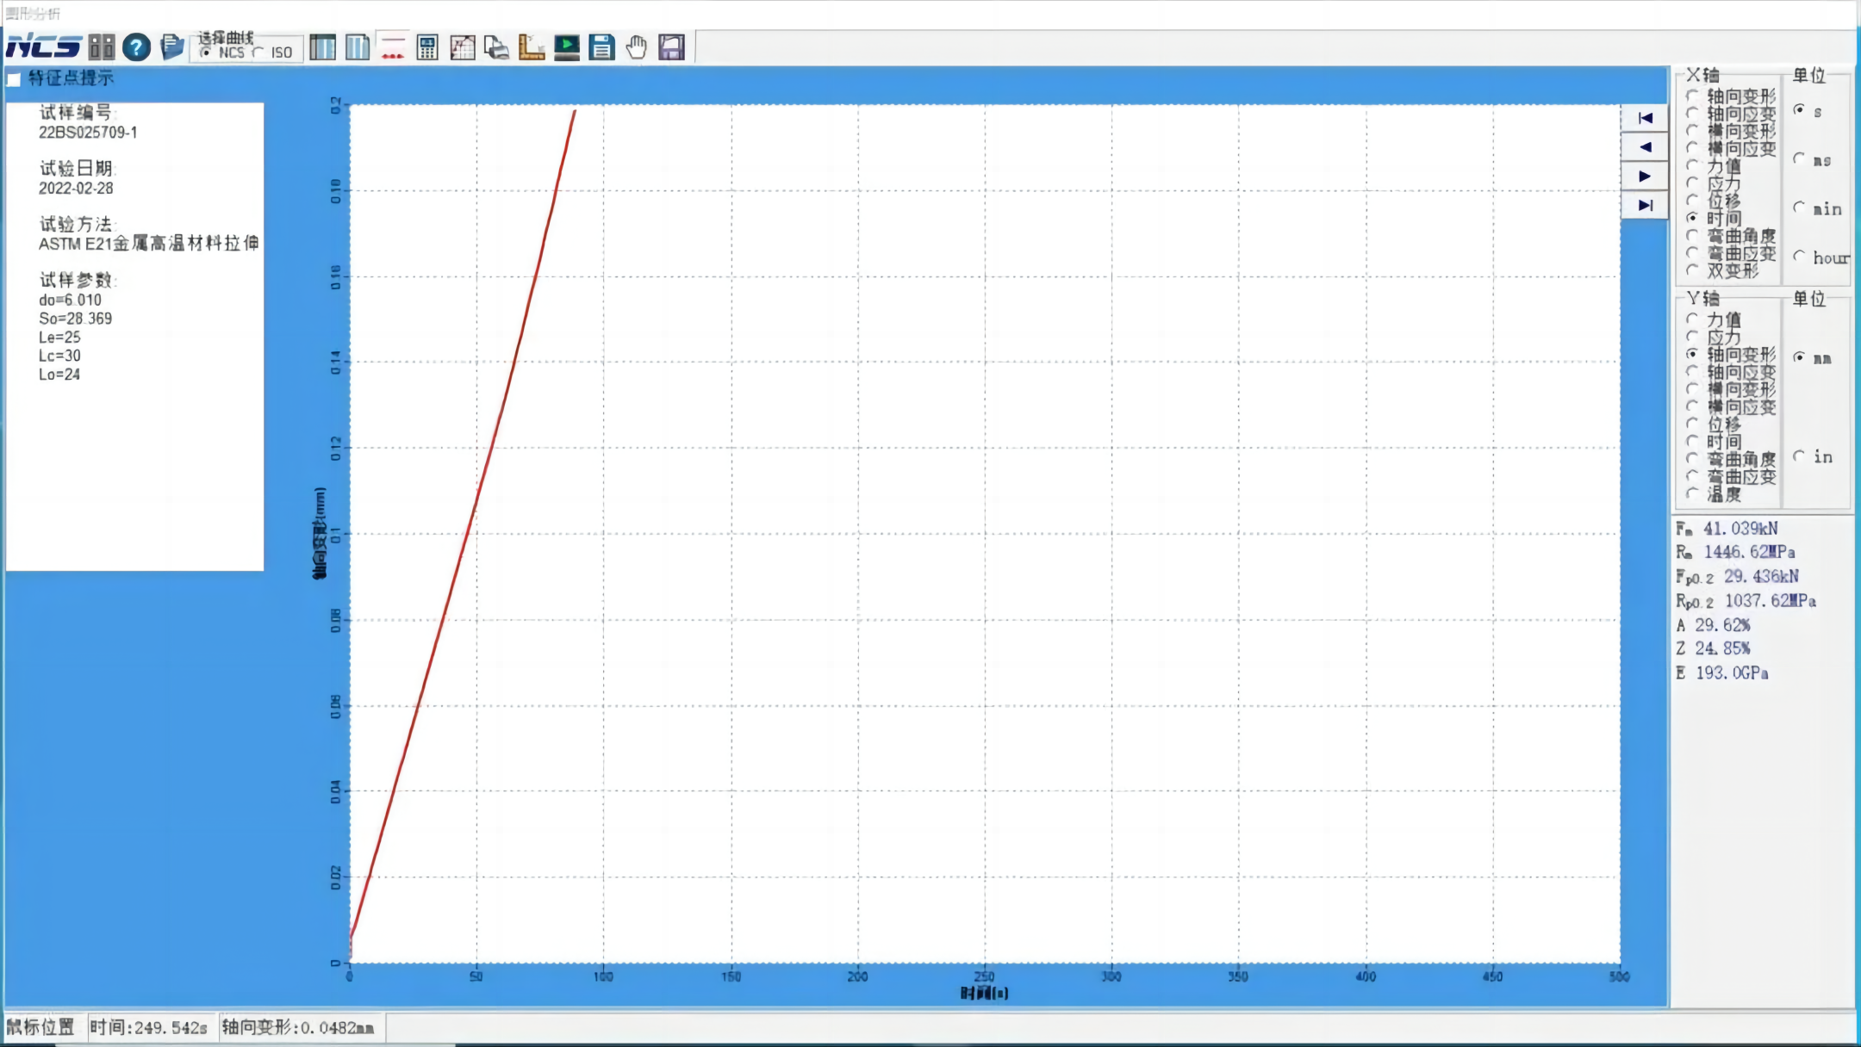Set Y axis to 时间
Viewport: 1861px width, 1047px height.
point(1692,441)
